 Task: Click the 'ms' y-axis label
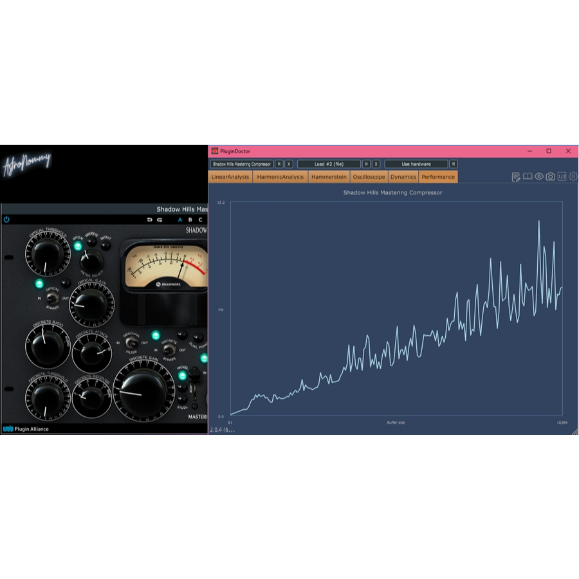pos(221,309)
